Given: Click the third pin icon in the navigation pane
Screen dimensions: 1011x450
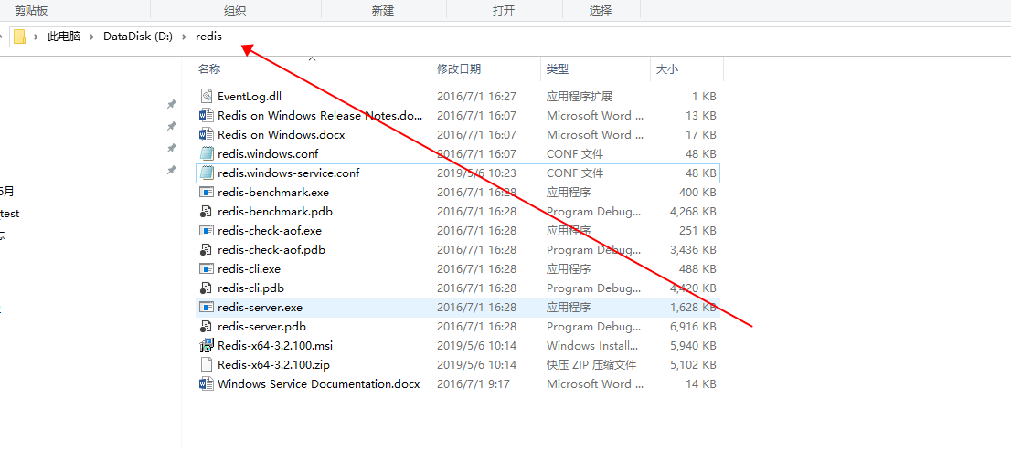Looking at the screenshot, I should [171, 148].
